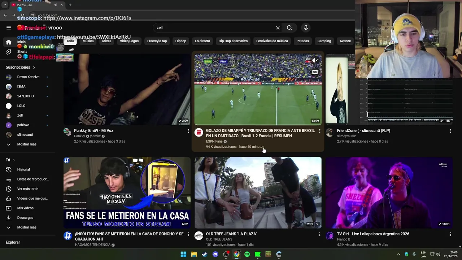Open options menu for TV Girl Lollapalooza video

coord(450,234)
